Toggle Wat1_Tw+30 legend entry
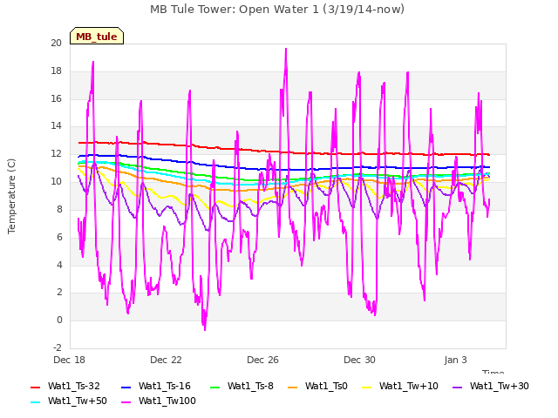558x418 pixels. (490, 386)
